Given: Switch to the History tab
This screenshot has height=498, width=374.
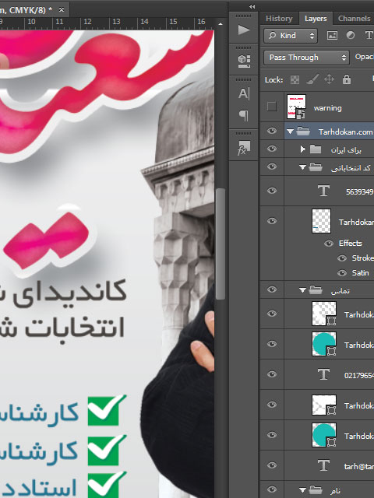Looking at the screenshot, I should click(279, 19).
